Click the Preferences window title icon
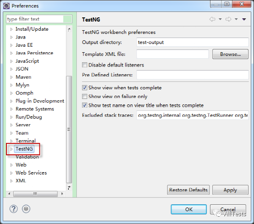 pyautogui.click(x=6, y=6)
